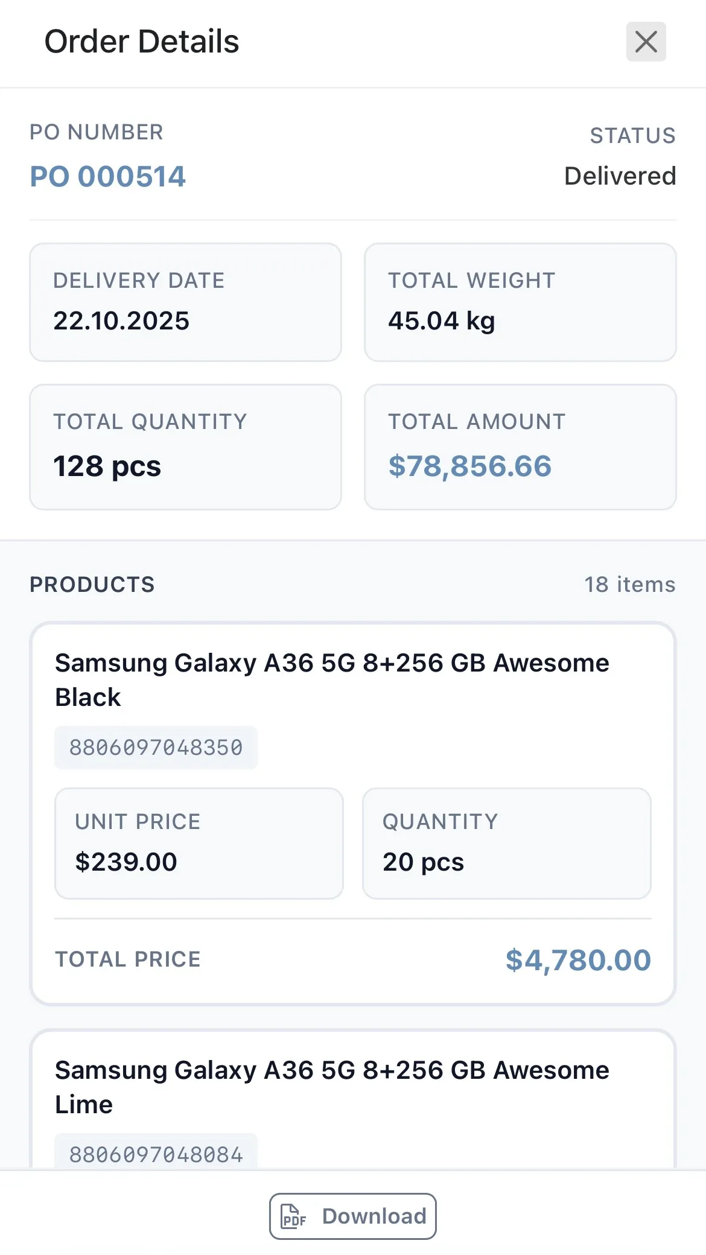Click the Products section header
Viewport: 706px width, 1255px height.
92,584
